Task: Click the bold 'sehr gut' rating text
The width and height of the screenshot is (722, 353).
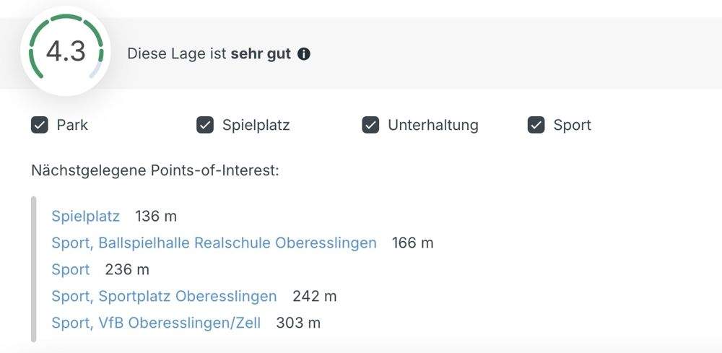Action: pyautogui.click(x=261, y=54)
